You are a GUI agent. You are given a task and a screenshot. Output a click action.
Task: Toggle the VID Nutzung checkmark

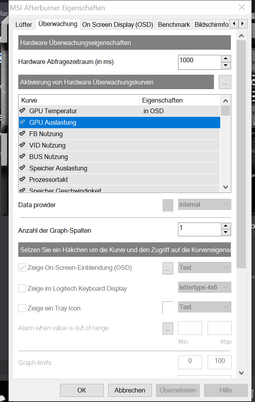22,145
